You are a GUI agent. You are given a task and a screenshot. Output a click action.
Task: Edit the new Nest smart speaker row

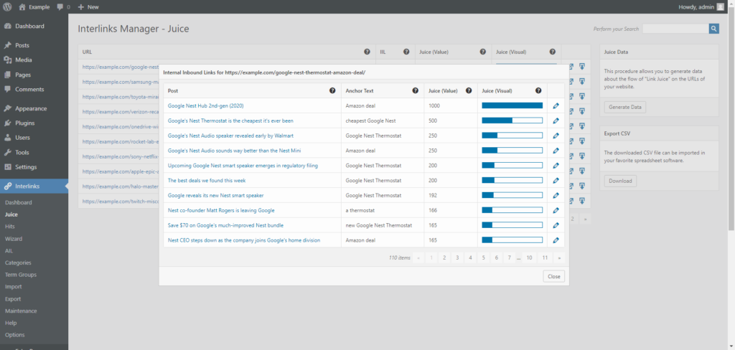[556, 195]
